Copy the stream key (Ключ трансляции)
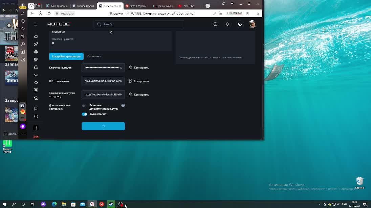 click(139, 68)
